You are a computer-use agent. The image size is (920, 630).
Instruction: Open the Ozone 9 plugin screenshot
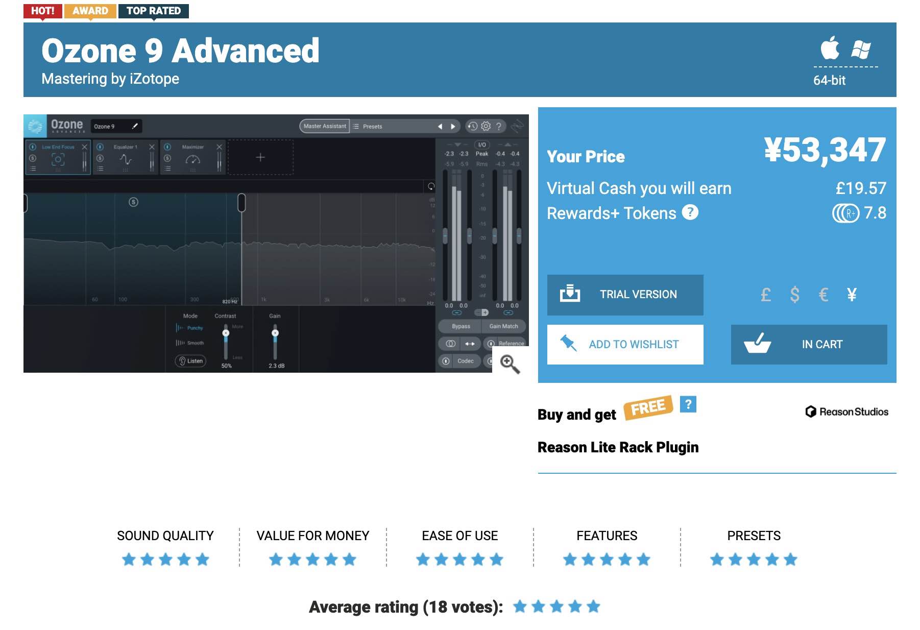(276, 244)
